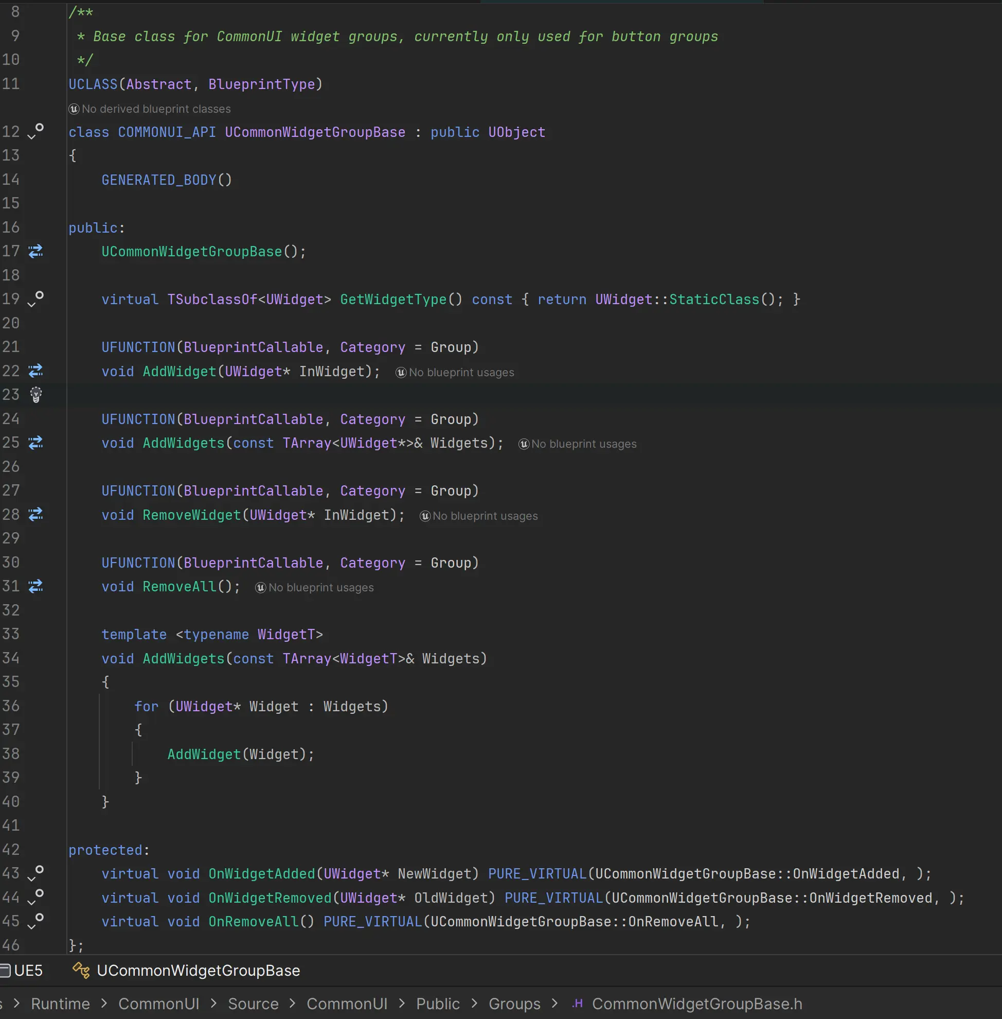Click the gutter arrows icon beside RemoveWidget line 28
1002x1019 pixels.
click(36, 514)
